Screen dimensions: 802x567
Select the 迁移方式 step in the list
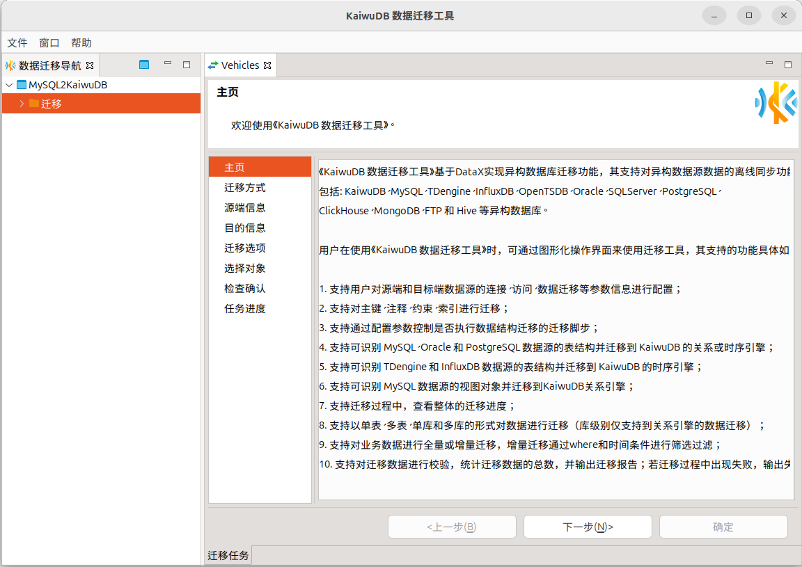click(245, 188)
